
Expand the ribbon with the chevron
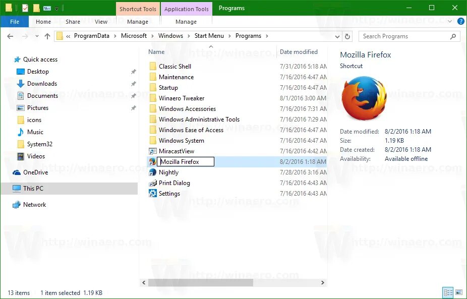coord(450,22)
